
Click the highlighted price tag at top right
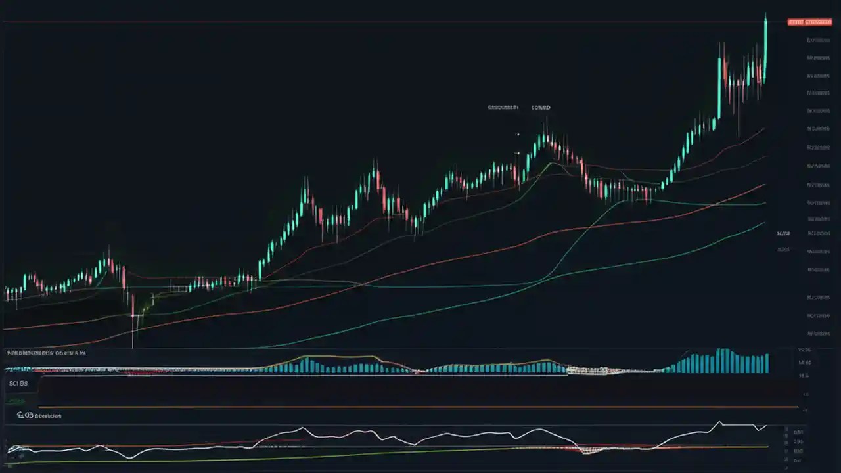tap(811, 22)
